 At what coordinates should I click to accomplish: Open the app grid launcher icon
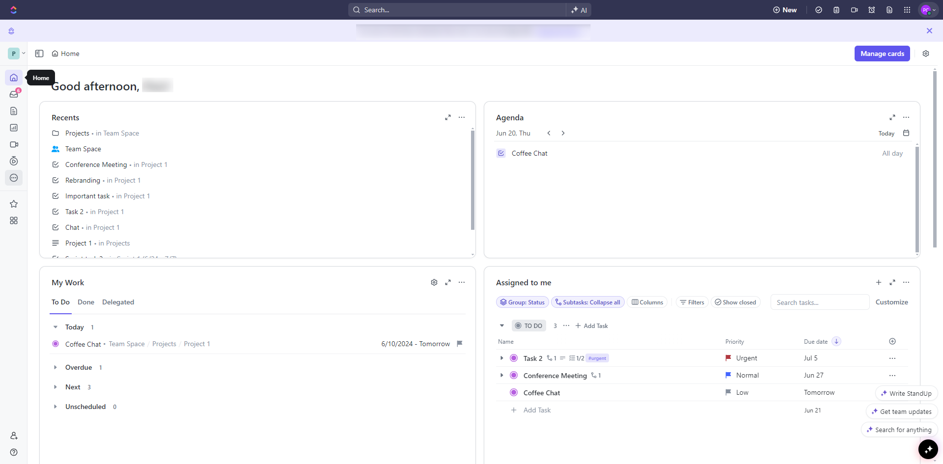point(907,10)
